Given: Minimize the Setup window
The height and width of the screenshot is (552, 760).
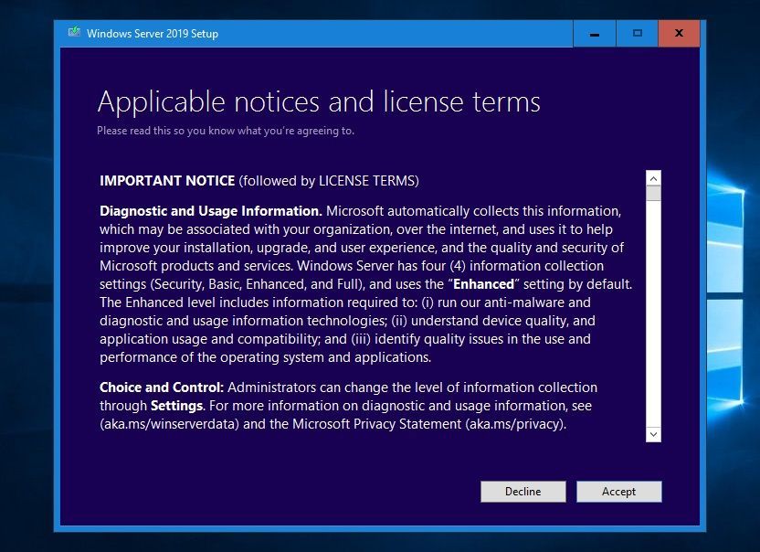Looking at the screenshot, I should coord(595,34).
